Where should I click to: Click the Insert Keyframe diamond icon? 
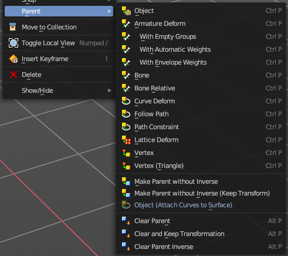(13, 59)
